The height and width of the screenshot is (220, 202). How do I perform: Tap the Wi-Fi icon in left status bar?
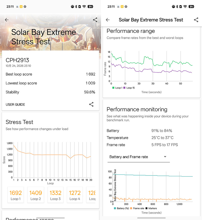pyautogui.click(x=84, y=6)
